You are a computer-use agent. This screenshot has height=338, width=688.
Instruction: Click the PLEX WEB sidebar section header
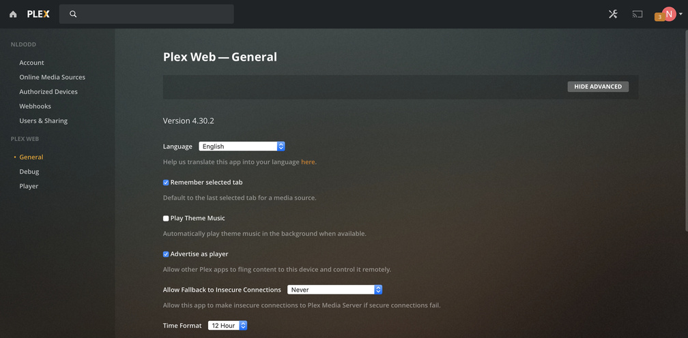coord(25,139)
